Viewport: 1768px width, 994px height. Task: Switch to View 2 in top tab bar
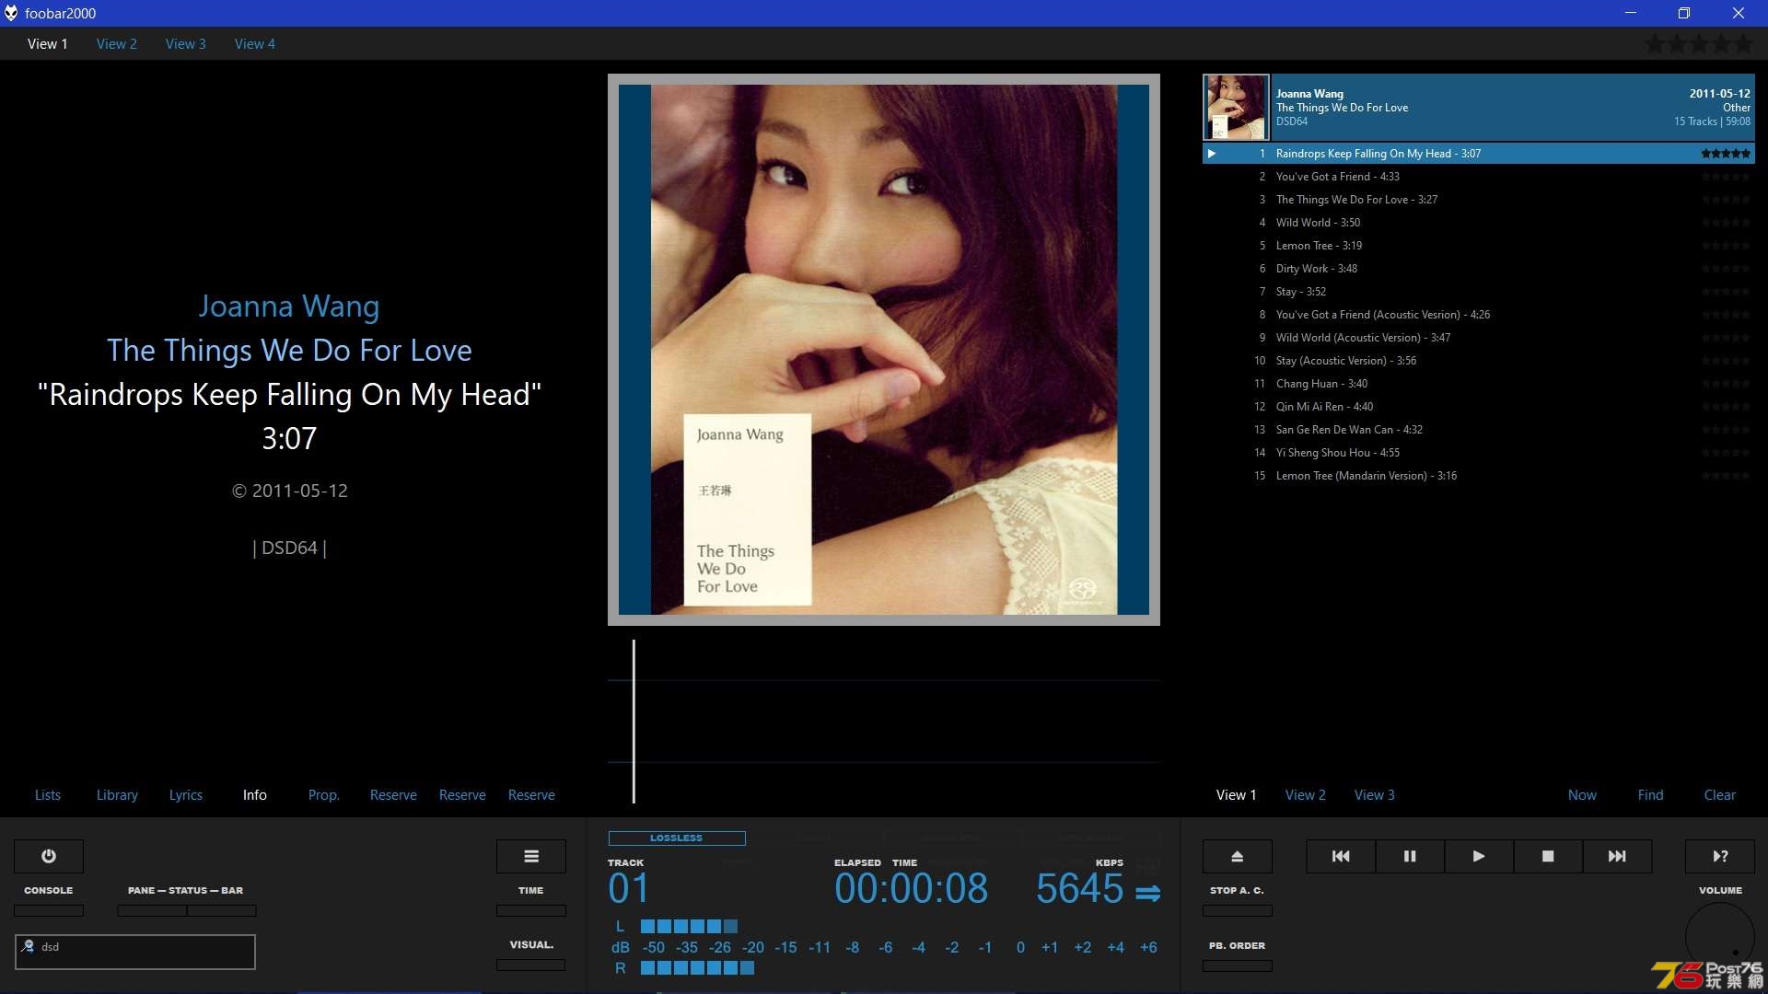coord(117,43)
